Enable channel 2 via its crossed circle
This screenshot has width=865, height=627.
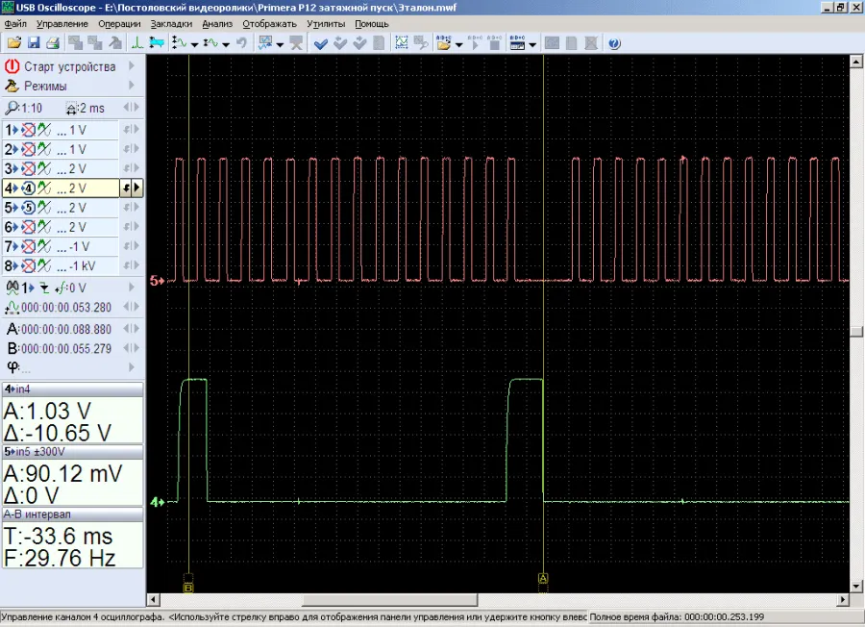pyautogui.click(x=28, y=150)
